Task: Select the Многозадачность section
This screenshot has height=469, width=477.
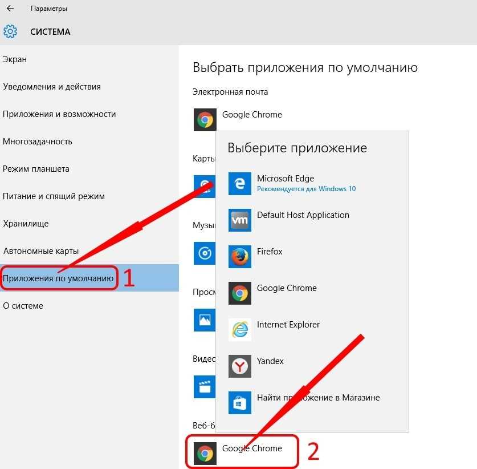Action: coord(89,141)
